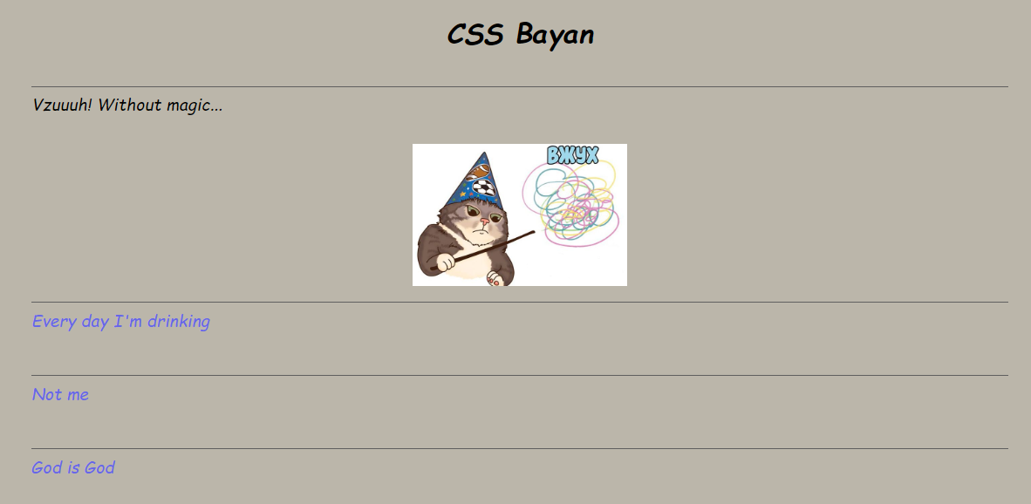The width and height of the screenshot is (1031, 504).
Task: Click the pointed top of the wizard hat
Action: pyautogui.click(x=485, y=156)
